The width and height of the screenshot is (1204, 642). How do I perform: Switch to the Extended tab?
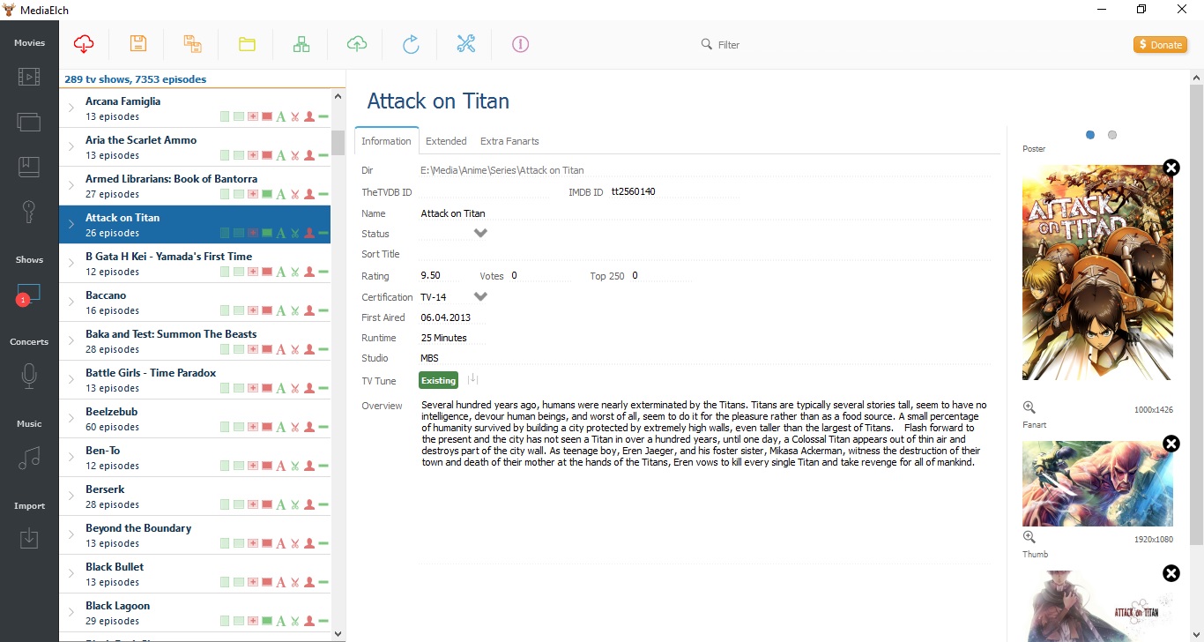point(446,141)
